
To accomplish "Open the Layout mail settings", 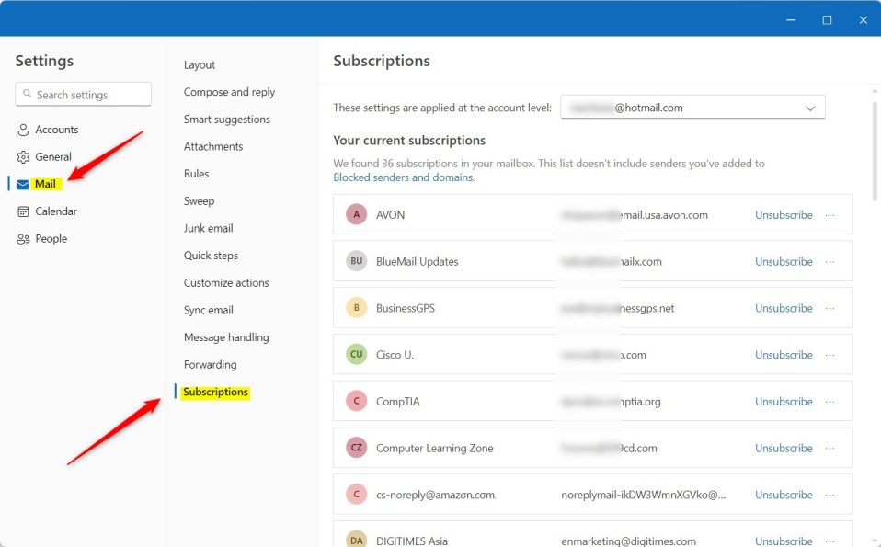I will pyautogui.click(x=200, y=64).
